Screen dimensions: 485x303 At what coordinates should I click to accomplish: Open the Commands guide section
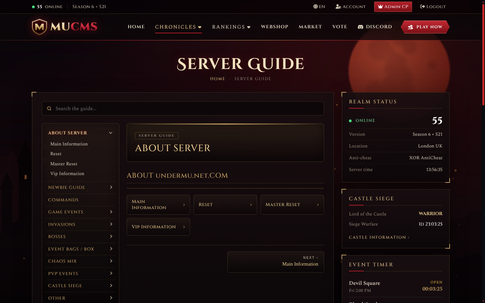[x=80, y=200]
